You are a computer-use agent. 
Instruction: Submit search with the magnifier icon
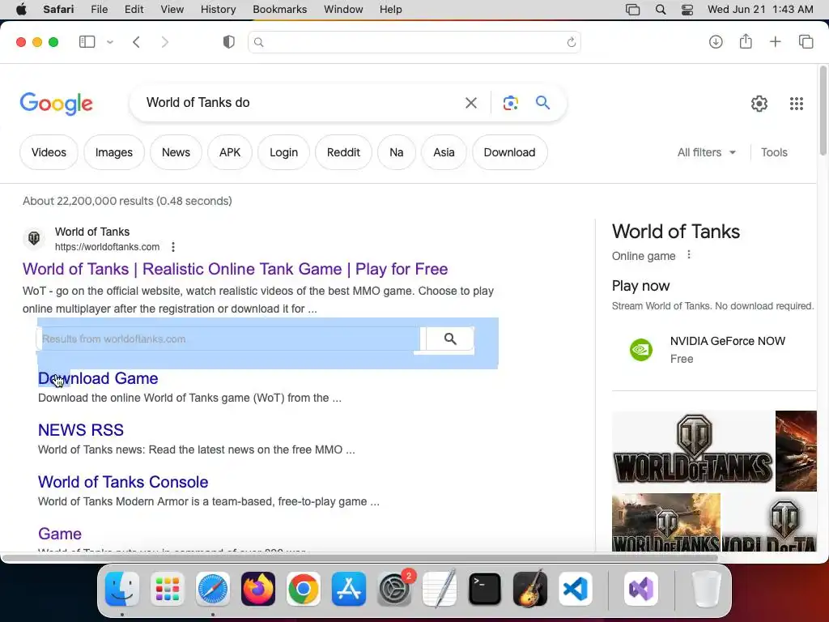click(542, 103)
